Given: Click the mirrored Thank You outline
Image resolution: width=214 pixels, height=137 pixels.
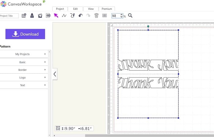Looking at the screenshot, I should [148, 65].
